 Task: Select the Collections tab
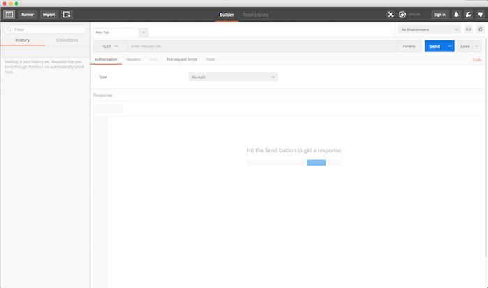tap(68, 40)
